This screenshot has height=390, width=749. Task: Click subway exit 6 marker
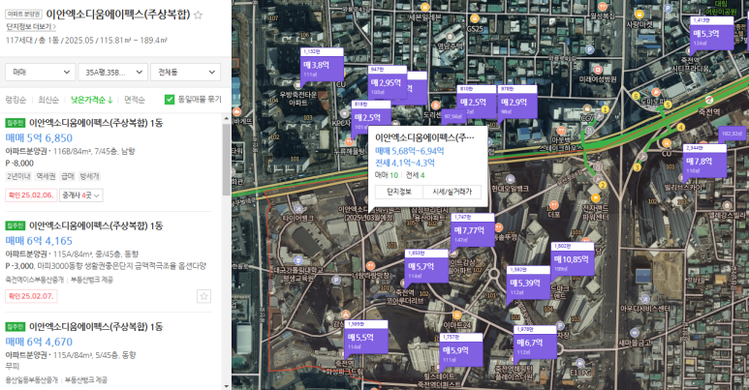[x=636, y=96]
